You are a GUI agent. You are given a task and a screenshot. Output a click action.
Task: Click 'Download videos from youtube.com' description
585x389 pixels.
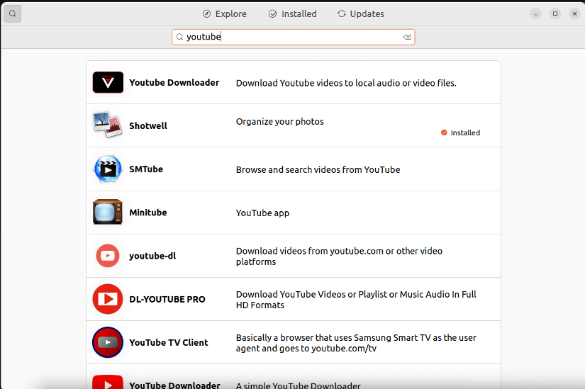tap(339, 256)
